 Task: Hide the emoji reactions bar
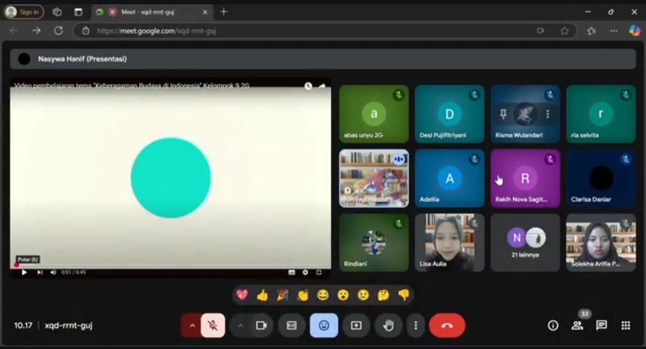point(324,326)
